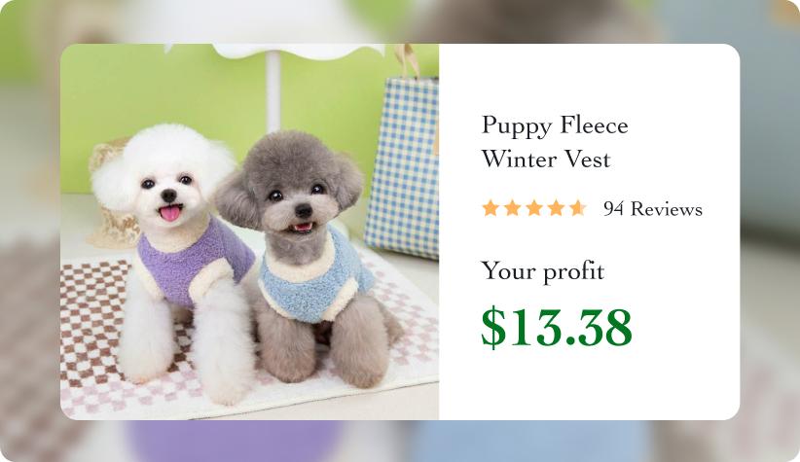This screenshot has width=800, height=462.
Task: Click the white puppy's pink tongue
Action: pos(170,213)
